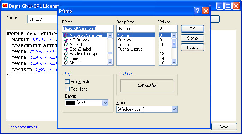
Task: Select Raavi in the font list
Action: (x=85, y=58)
